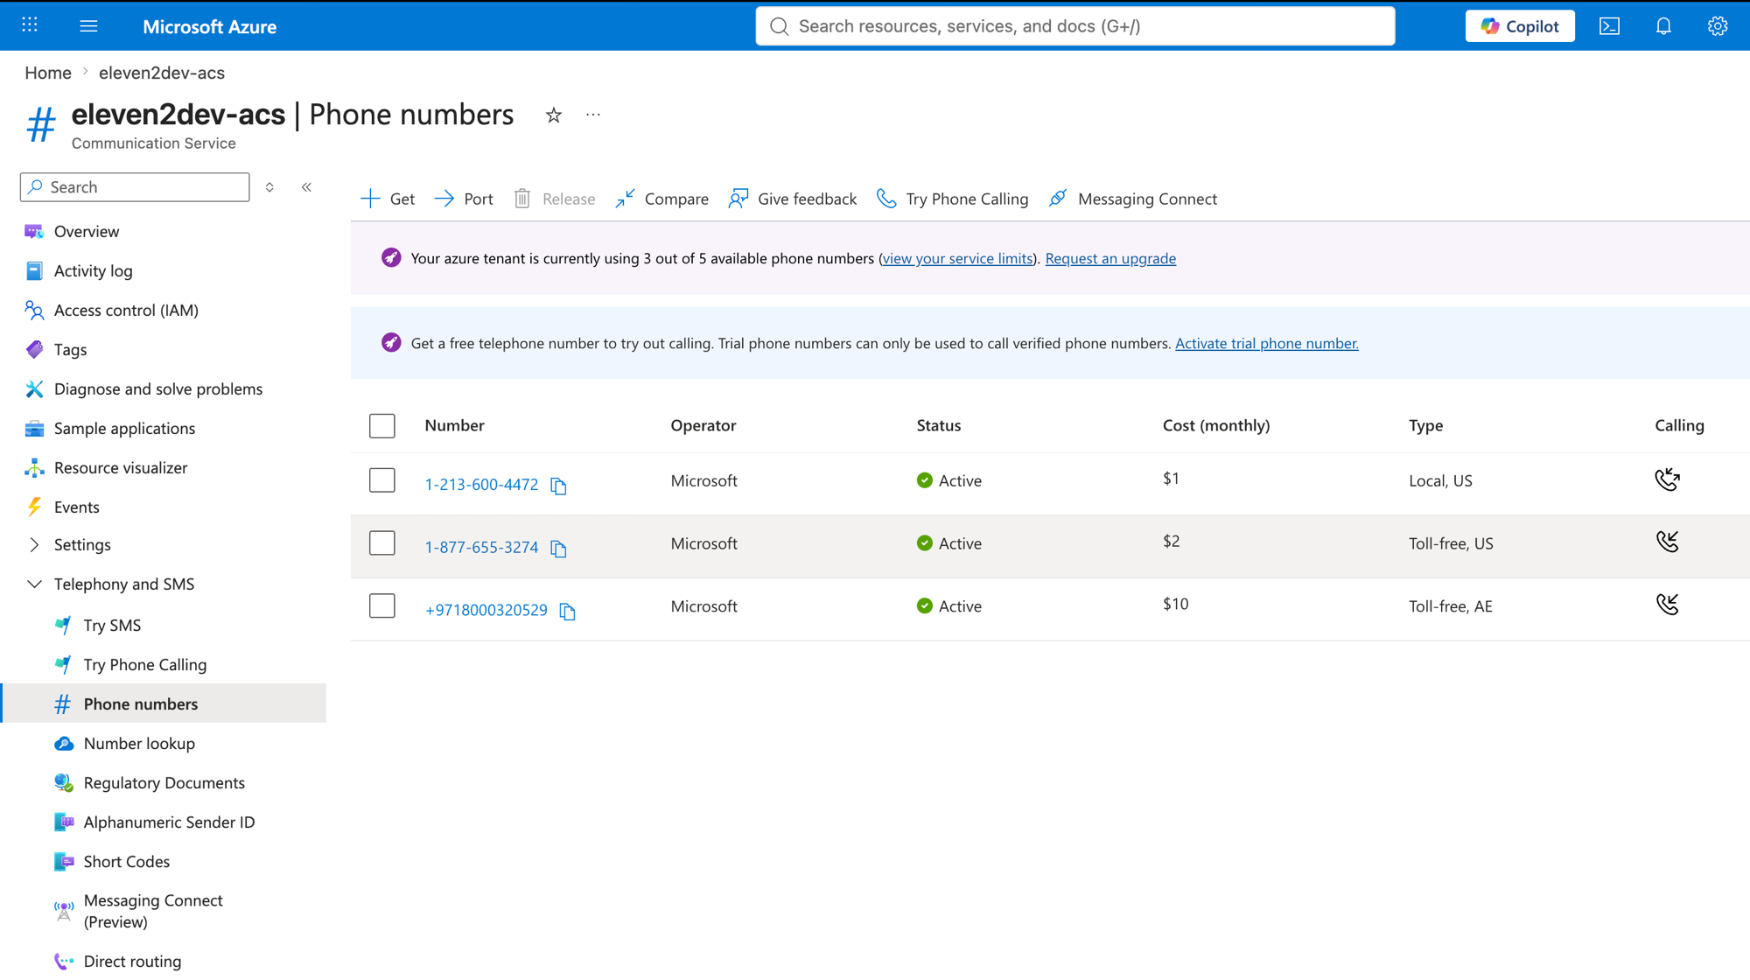
Task: Open Number lookup
Action: coord(139,743)
